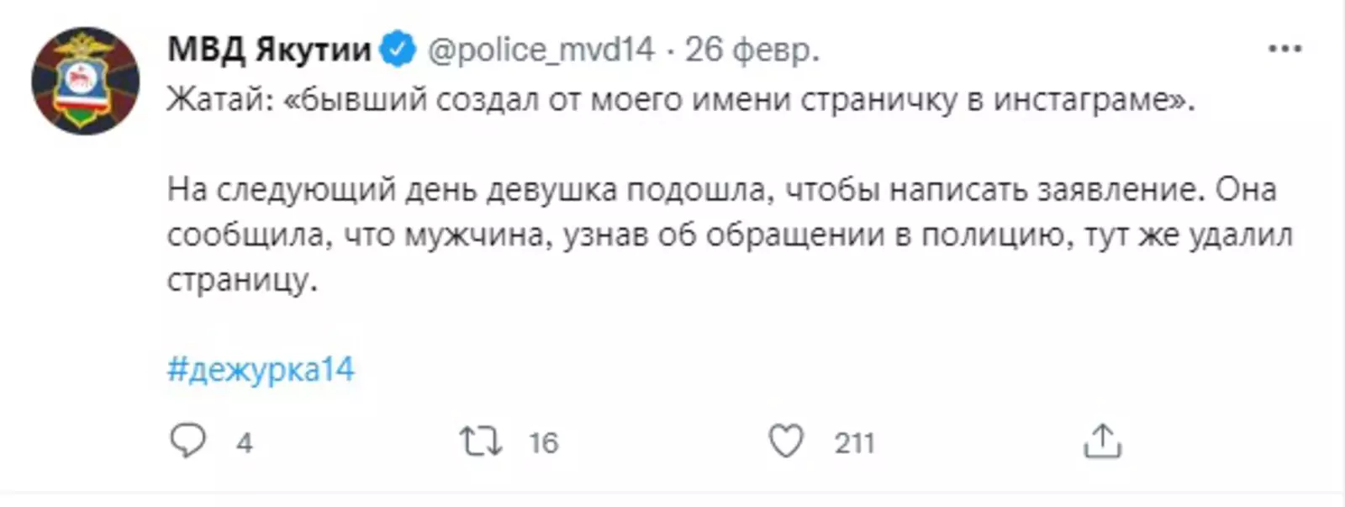Open the #дежурка14 hashtag
The image size is (1345, 507).
click(261, 370)
